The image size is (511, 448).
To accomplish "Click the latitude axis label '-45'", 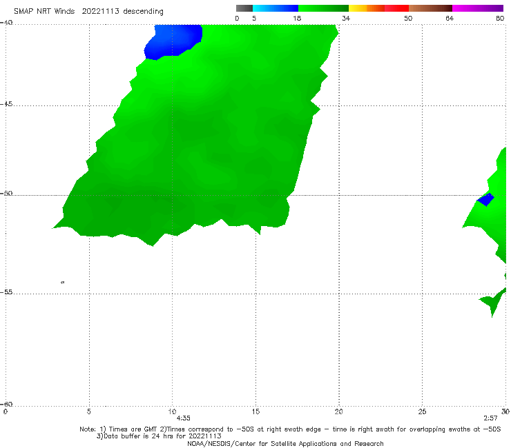I will pyautogui.click(x=6, y=104).
